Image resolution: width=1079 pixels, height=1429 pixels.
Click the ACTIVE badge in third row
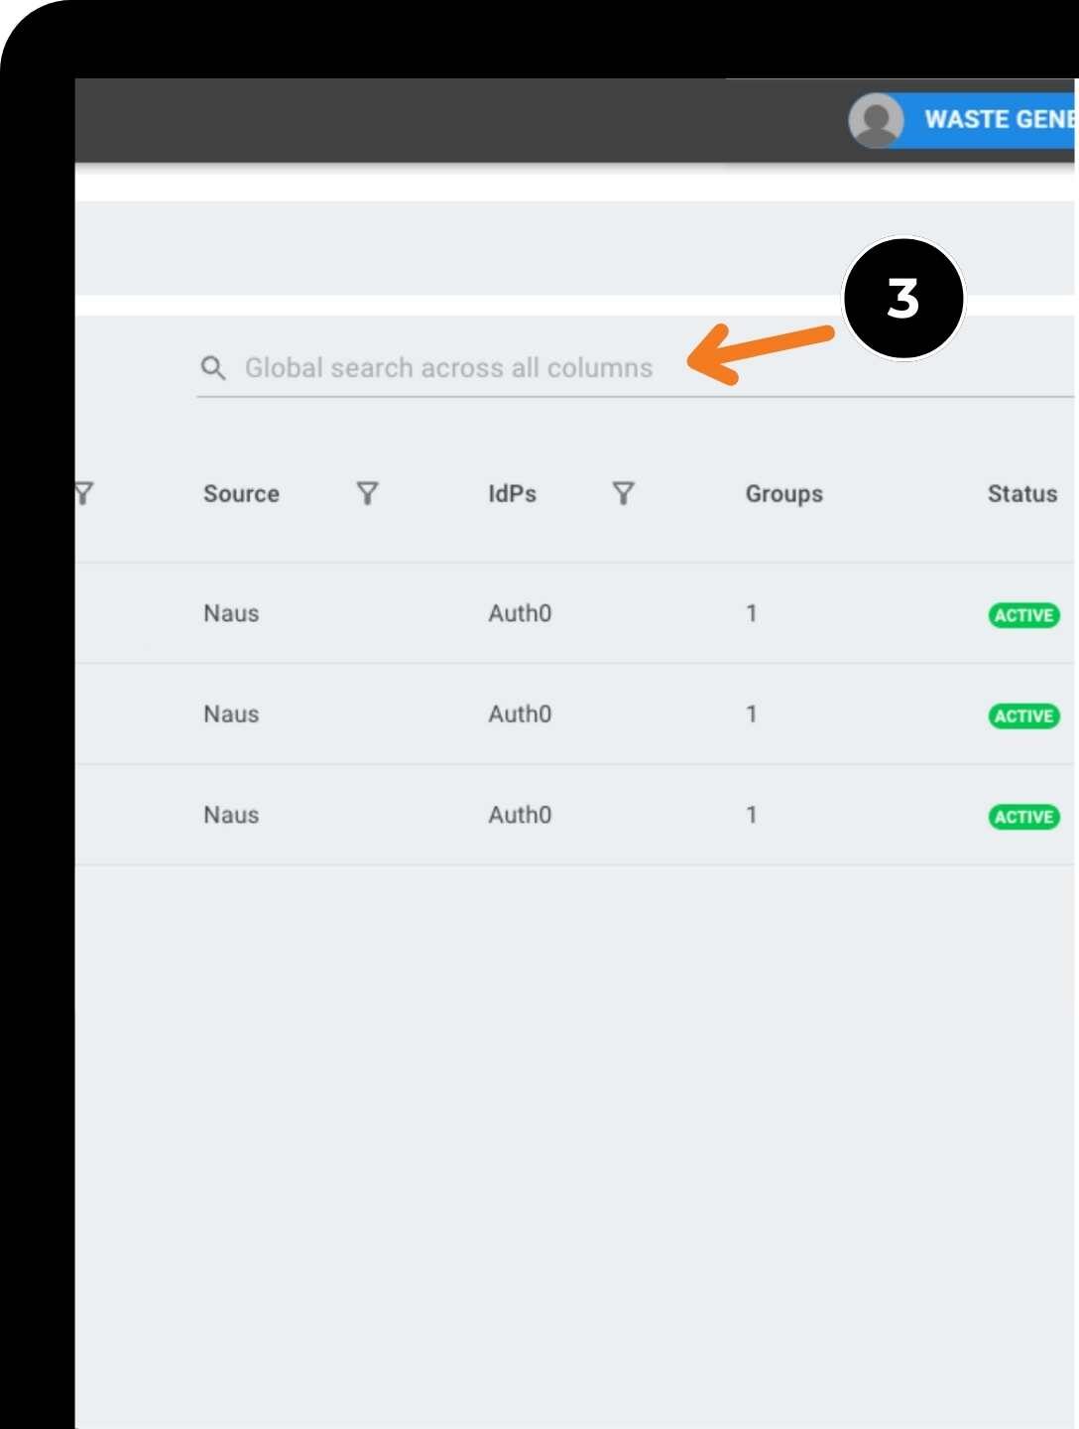pyautogui.click(x=1024, y=817)
